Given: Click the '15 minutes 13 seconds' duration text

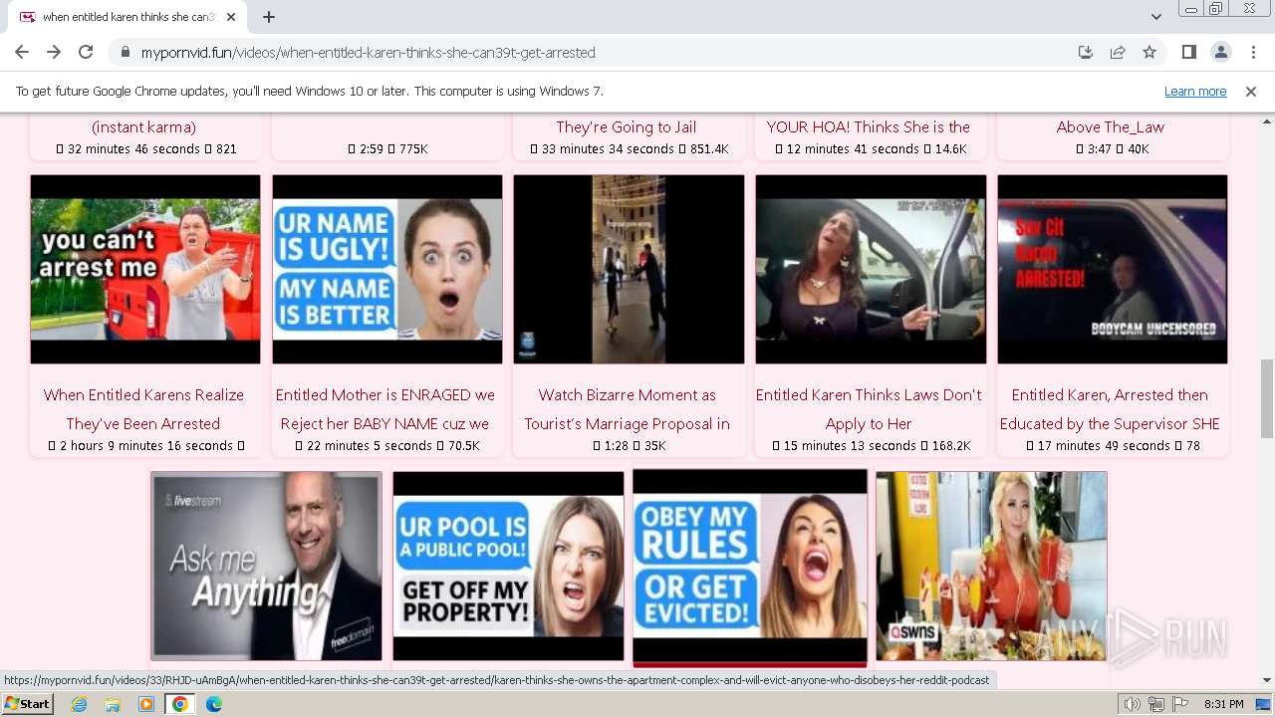Looking at the screenshot, I should tap(850, 445).
